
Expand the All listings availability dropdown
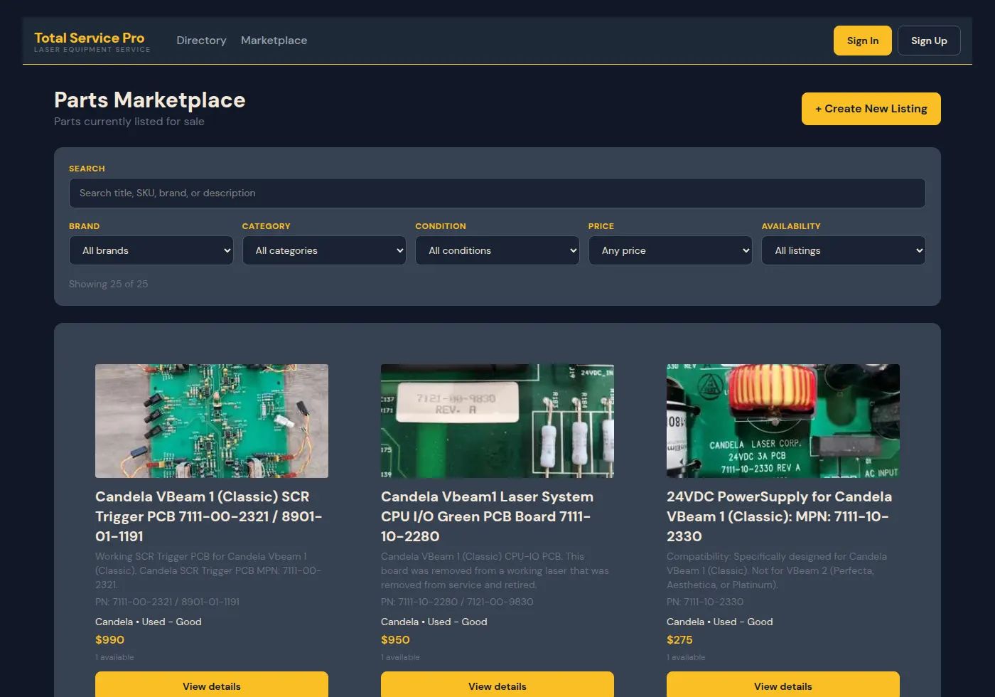pyautogui.click(x=843, y=250)
